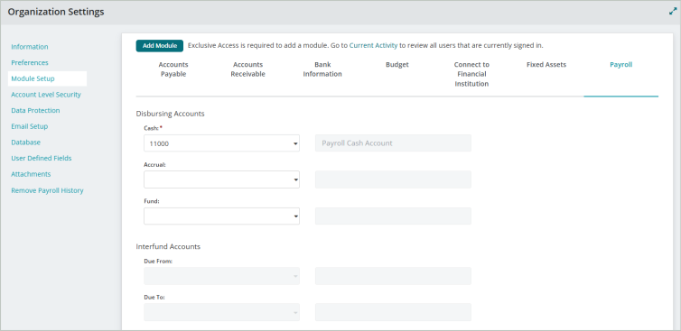
Task: Open Preferences in the sidebar
Action: click(x=30, y=63)
